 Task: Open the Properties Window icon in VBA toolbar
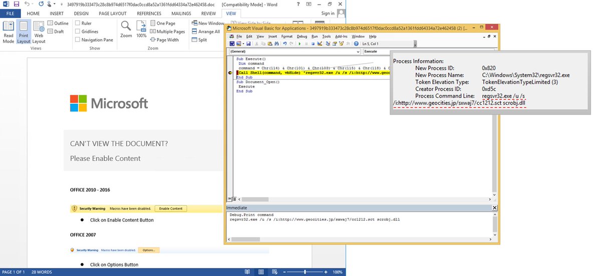click(x=335, y=44)
